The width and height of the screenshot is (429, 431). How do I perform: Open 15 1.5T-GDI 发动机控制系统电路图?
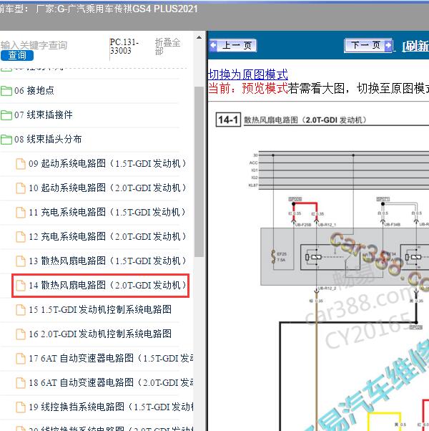[100, 309]
